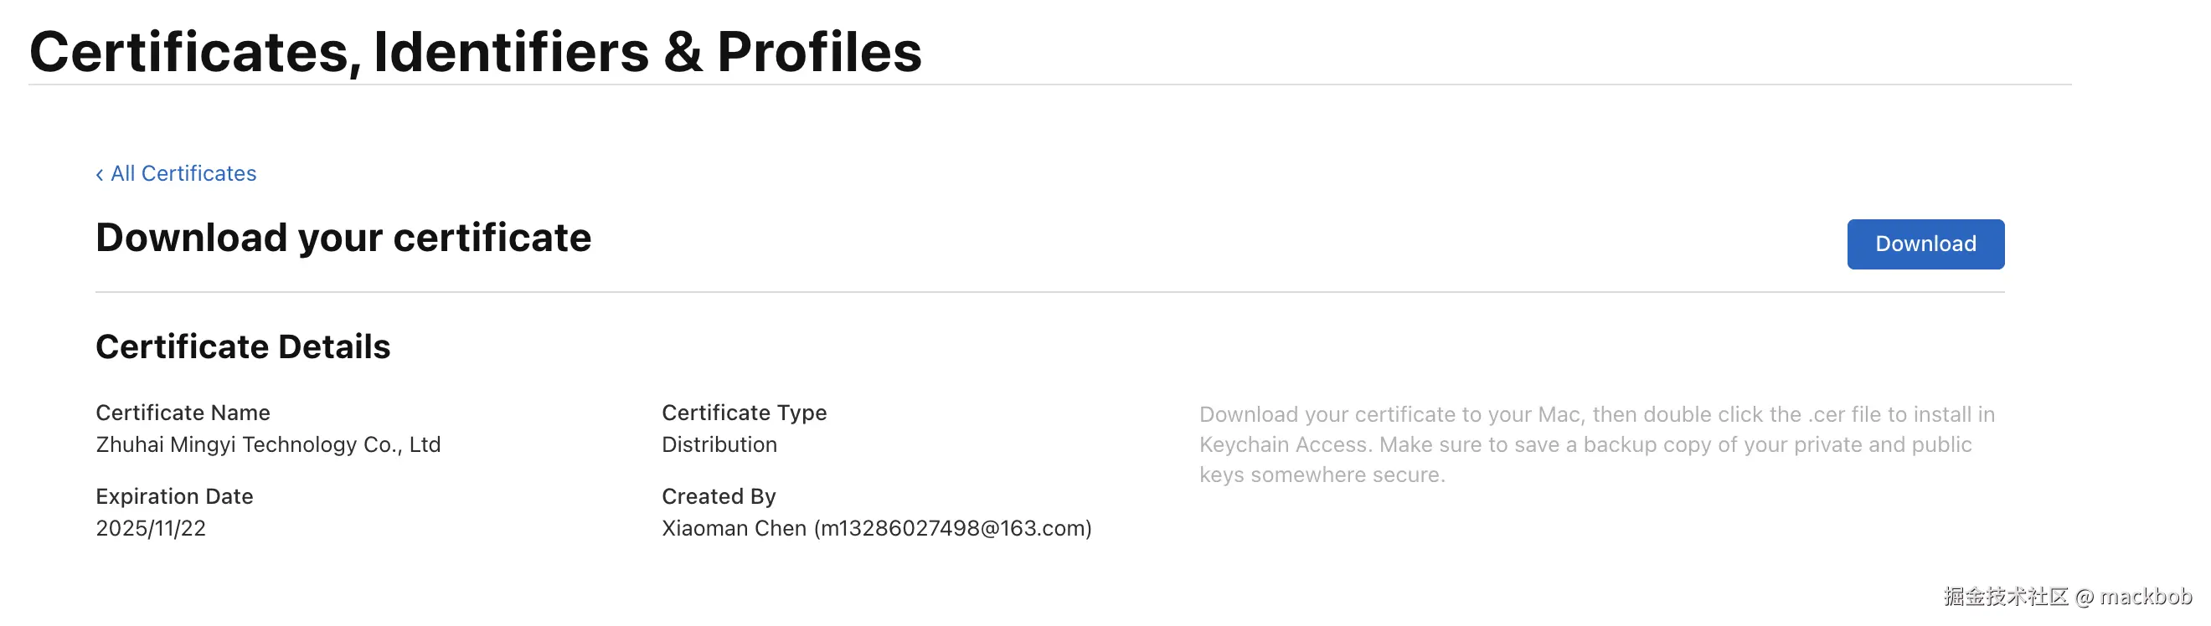Click the Keychain Access instruction line
Image resolution: width=2211 pixels, height=626 pixels.
1585,445
